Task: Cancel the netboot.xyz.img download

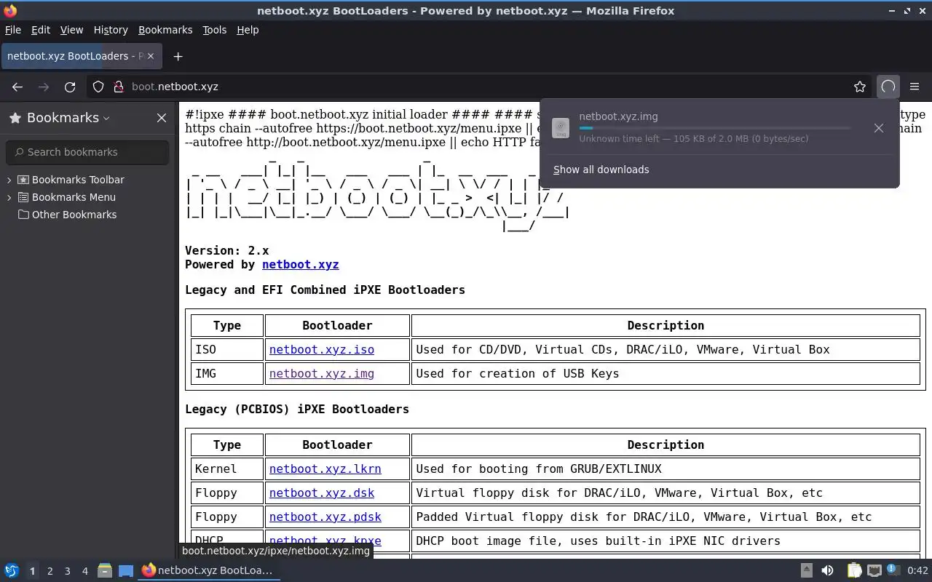Action: 879,128
